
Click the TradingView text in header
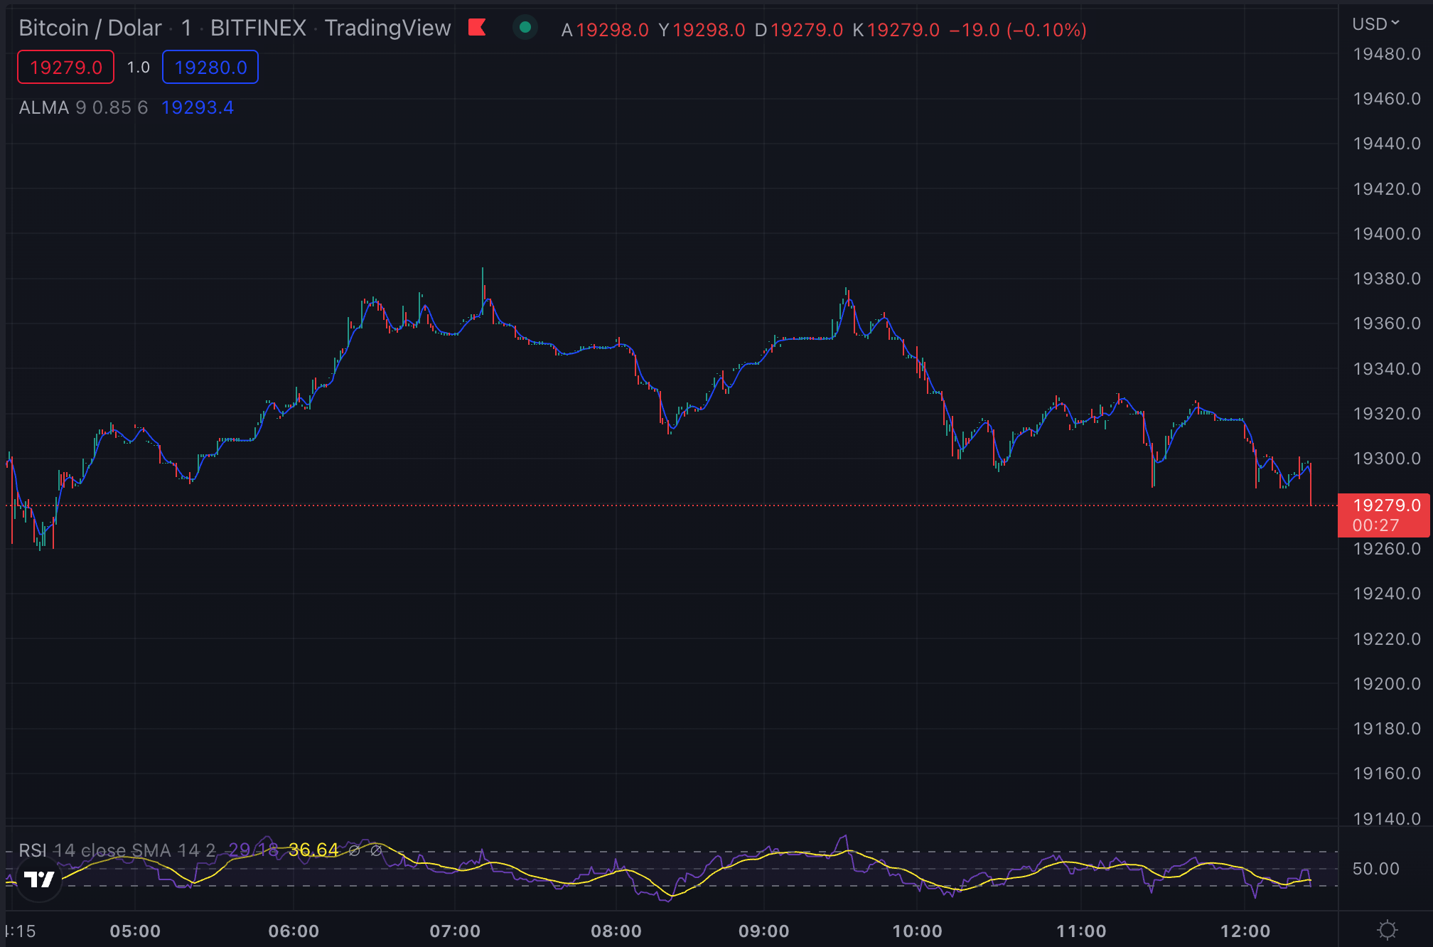click(x=387, y=28)
